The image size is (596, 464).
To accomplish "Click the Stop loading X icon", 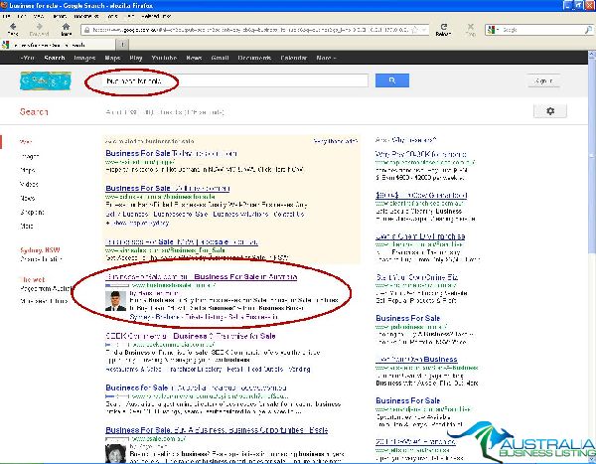I will coord(471,27).
